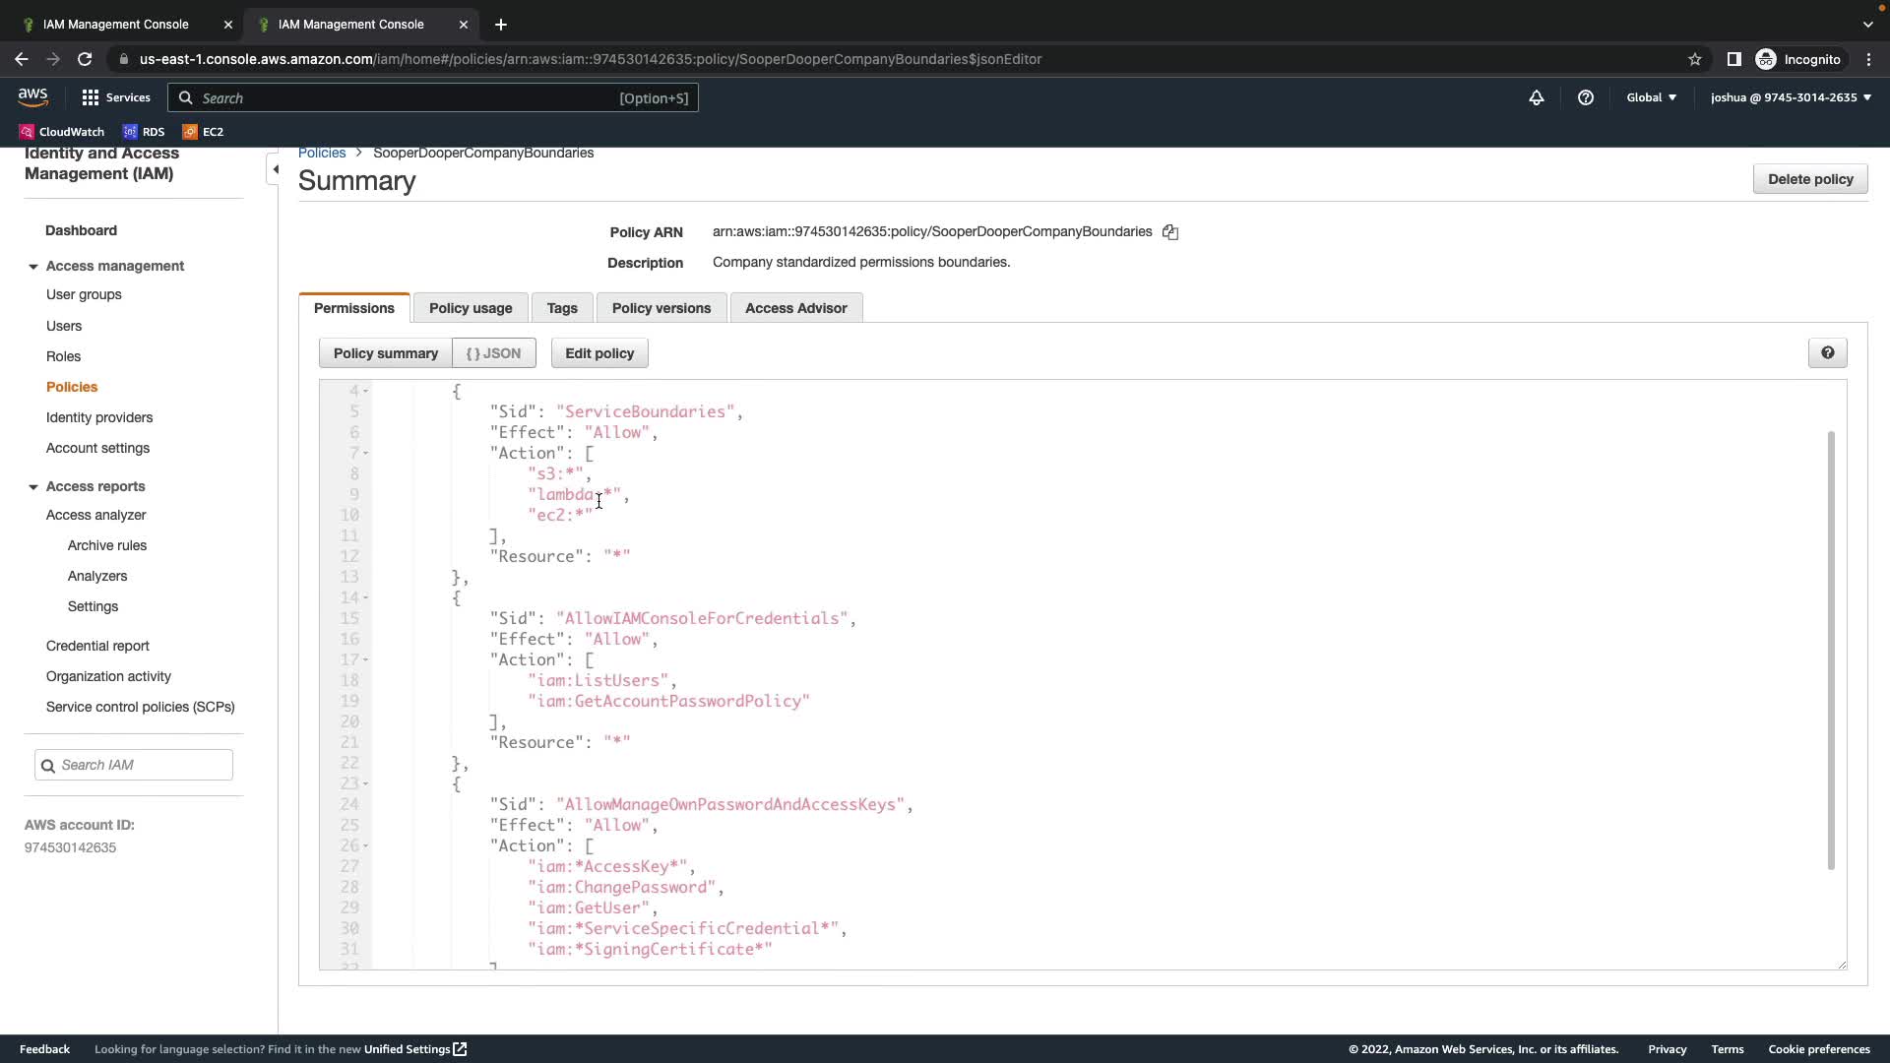Click the Delete policy button

1809,179
